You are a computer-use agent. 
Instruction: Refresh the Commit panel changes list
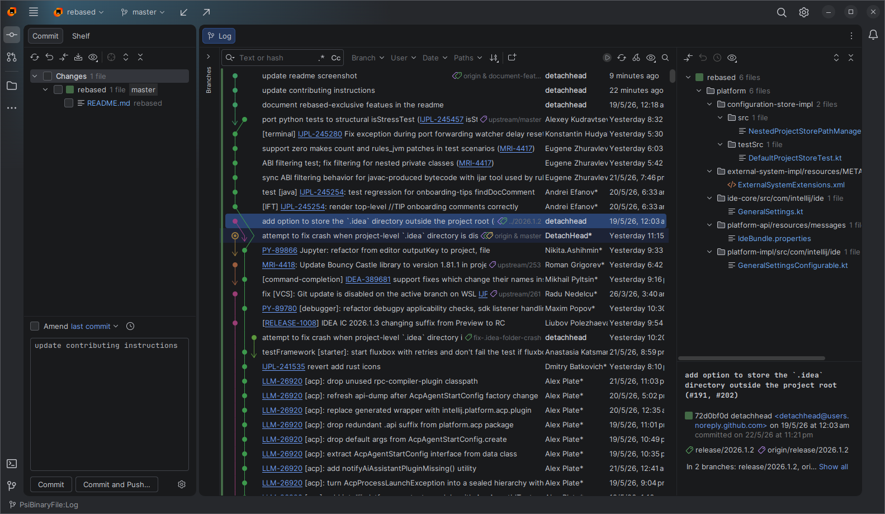pos(35,57)
